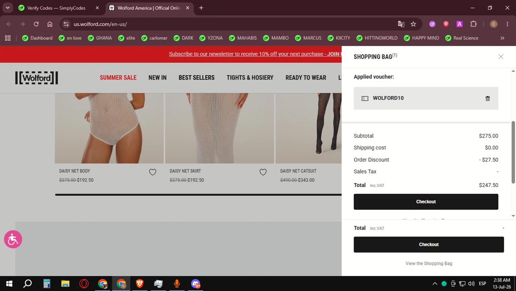Click the $247.50 total amount
Screen dimensions: 516x291
click(488, 185)
